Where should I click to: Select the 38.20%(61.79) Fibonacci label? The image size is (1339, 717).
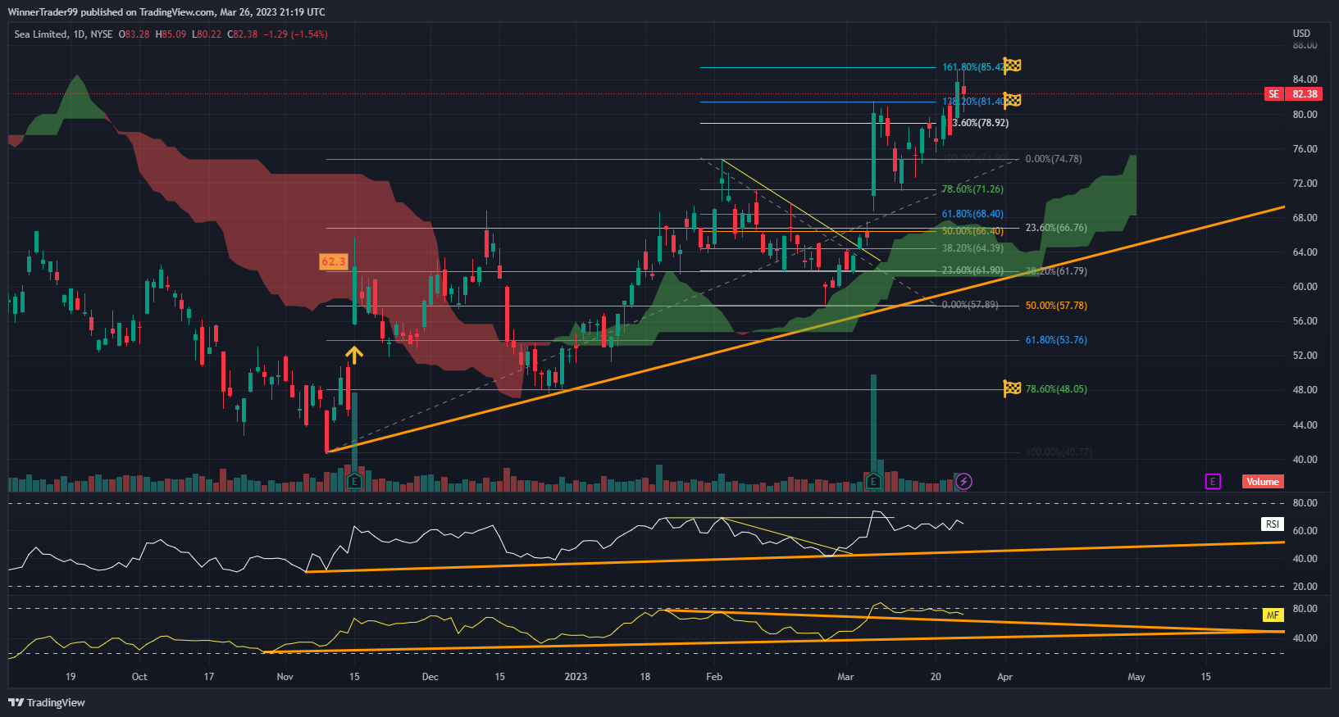click(1056, 271)
